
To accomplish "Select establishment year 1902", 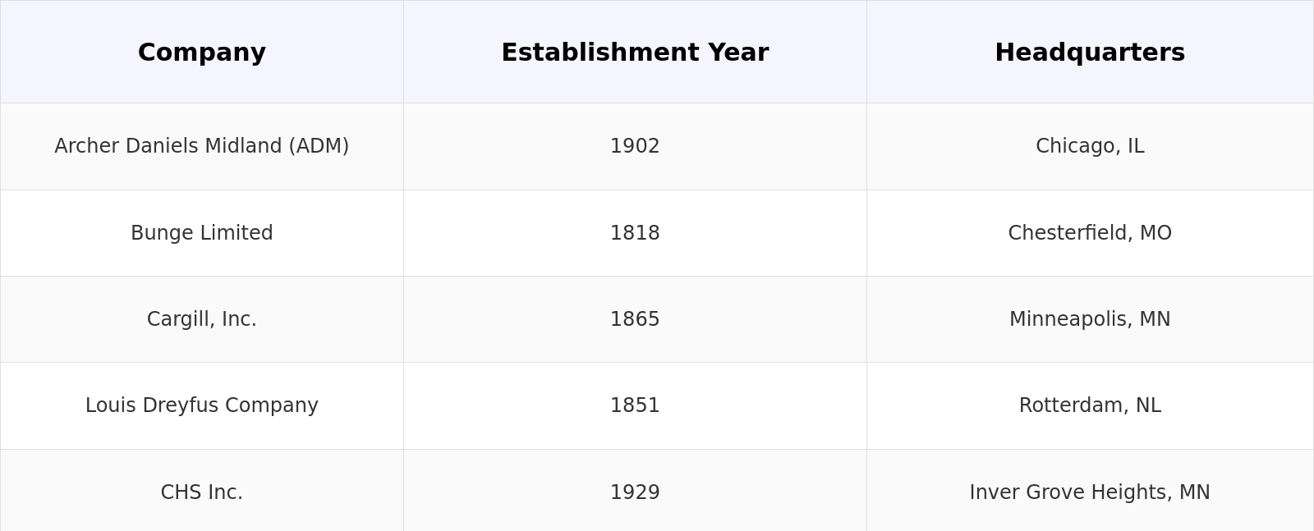I will (x=634, y=146).
